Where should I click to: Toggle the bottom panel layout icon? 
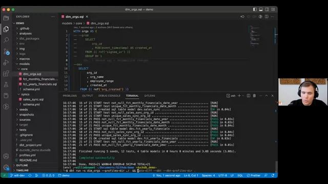261,9
